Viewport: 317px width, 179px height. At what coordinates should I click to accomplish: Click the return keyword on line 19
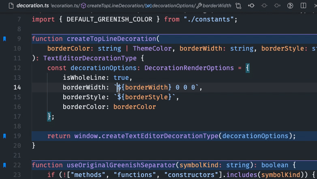59,136
